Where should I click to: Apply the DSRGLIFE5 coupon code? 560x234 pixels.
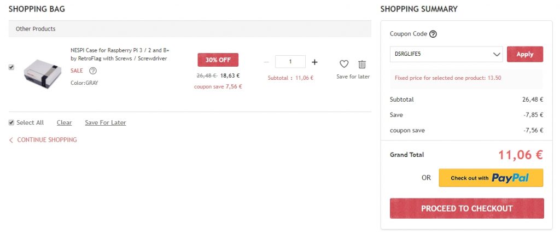tap(524, 54)
